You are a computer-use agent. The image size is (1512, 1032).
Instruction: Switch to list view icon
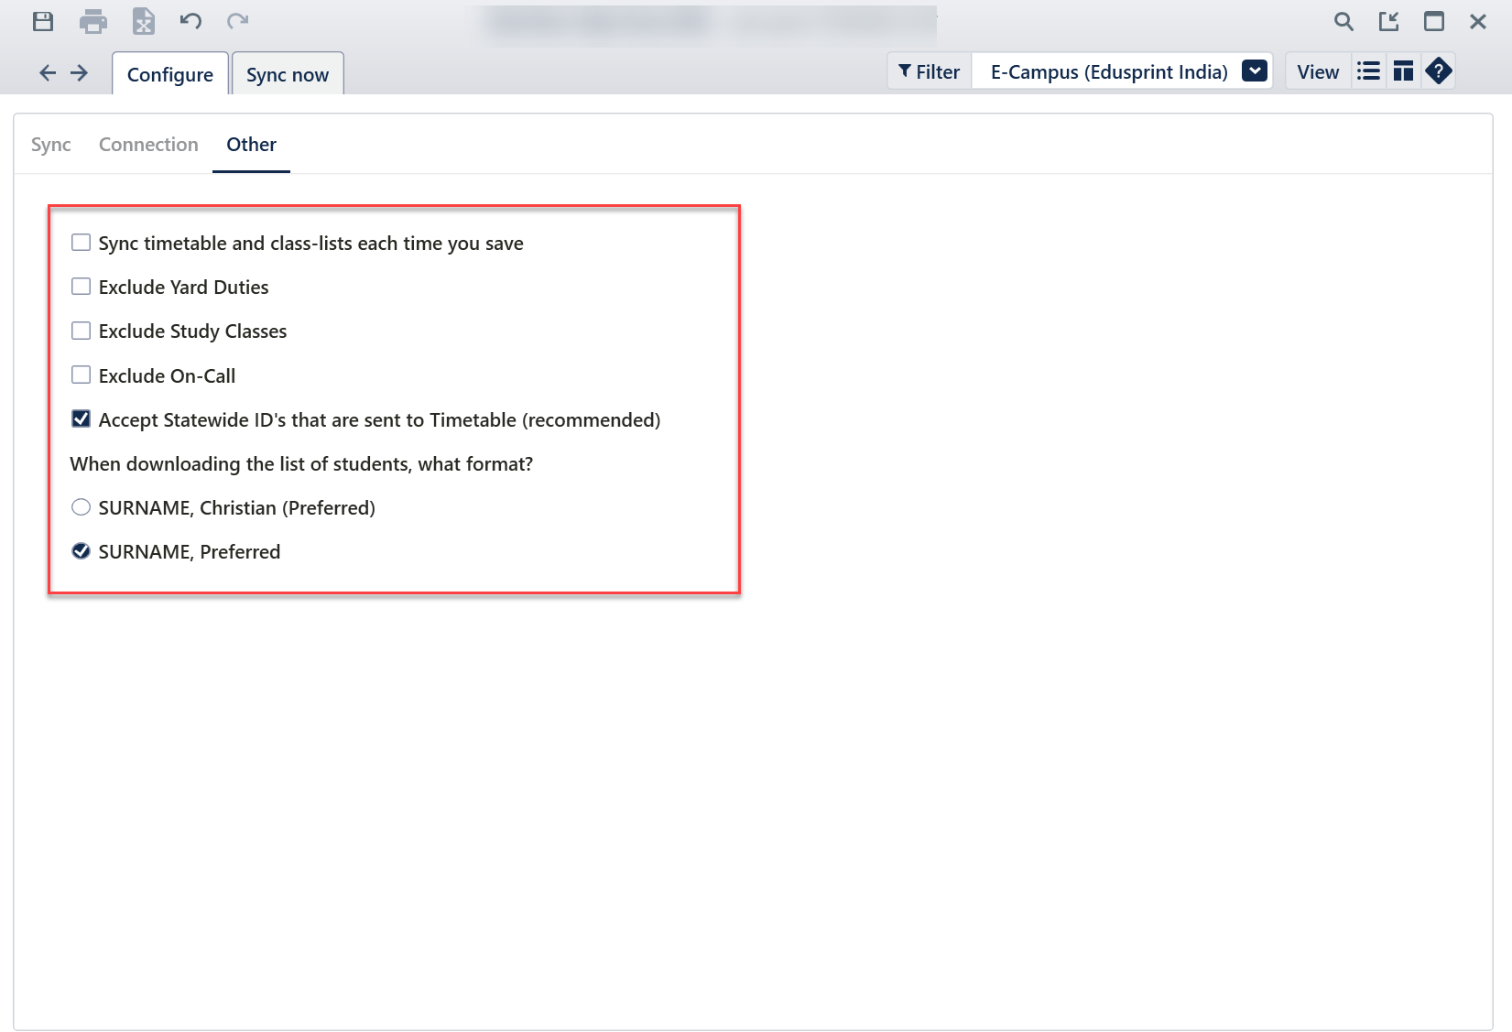click(1369, 71)
